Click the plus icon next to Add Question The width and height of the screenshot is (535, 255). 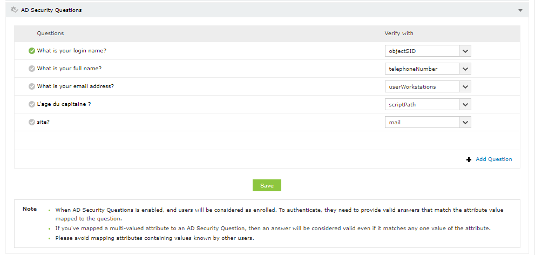tap(469, 159)
